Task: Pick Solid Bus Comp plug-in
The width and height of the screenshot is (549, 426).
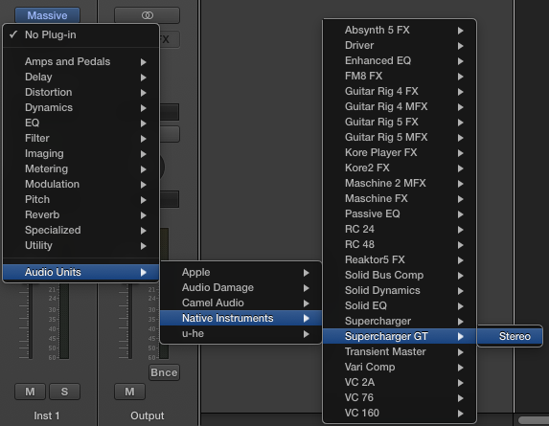Action: (400, 276)
